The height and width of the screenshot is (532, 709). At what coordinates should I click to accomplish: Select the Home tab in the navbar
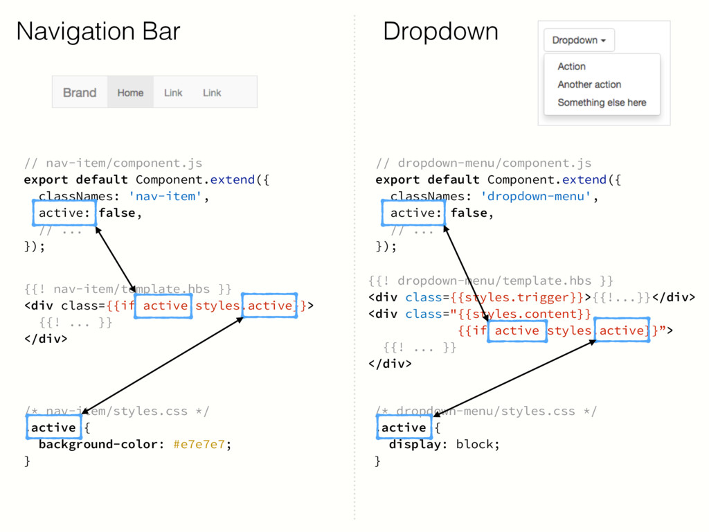click(x=130, y=92)
